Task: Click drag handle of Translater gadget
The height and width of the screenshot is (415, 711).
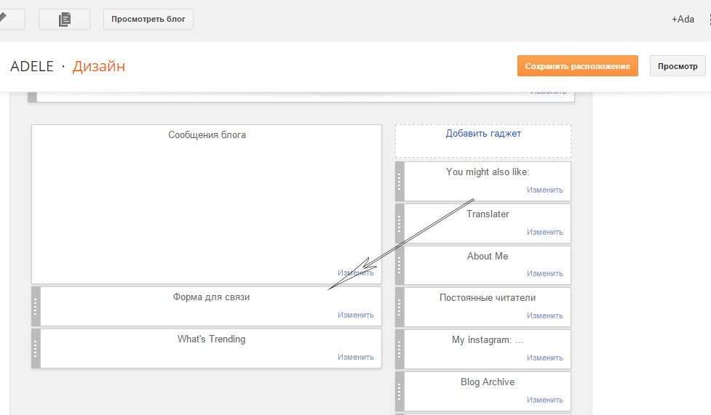Action: (x=400, y=224)
